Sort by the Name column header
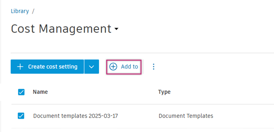 tap(40, 92)
